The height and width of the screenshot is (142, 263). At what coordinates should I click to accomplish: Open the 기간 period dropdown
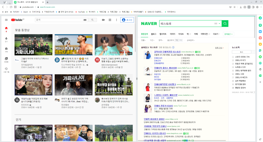pos(152,40)
